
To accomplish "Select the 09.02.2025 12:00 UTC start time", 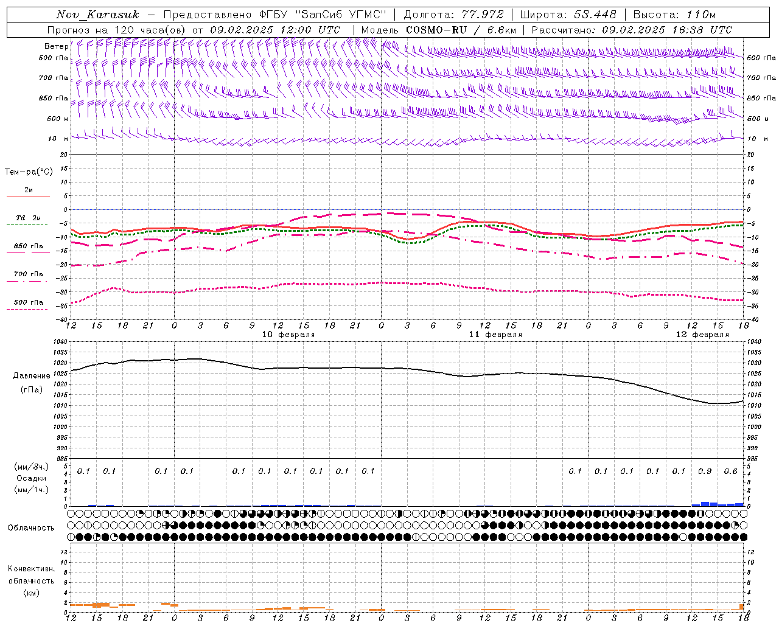I will point(275,30).
